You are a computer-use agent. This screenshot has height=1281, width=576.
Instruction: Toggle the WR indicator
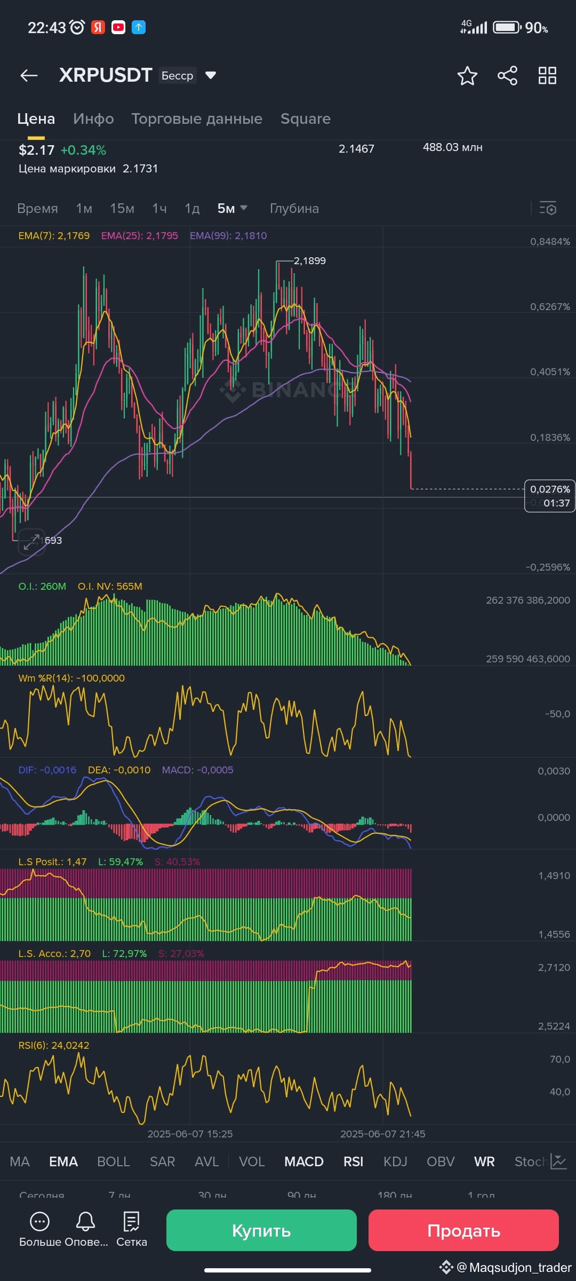point(484,1161)
